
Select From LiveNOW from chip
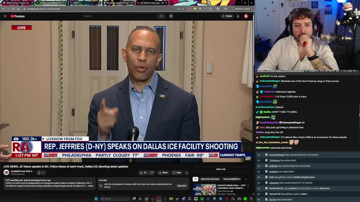pos(232,179)
